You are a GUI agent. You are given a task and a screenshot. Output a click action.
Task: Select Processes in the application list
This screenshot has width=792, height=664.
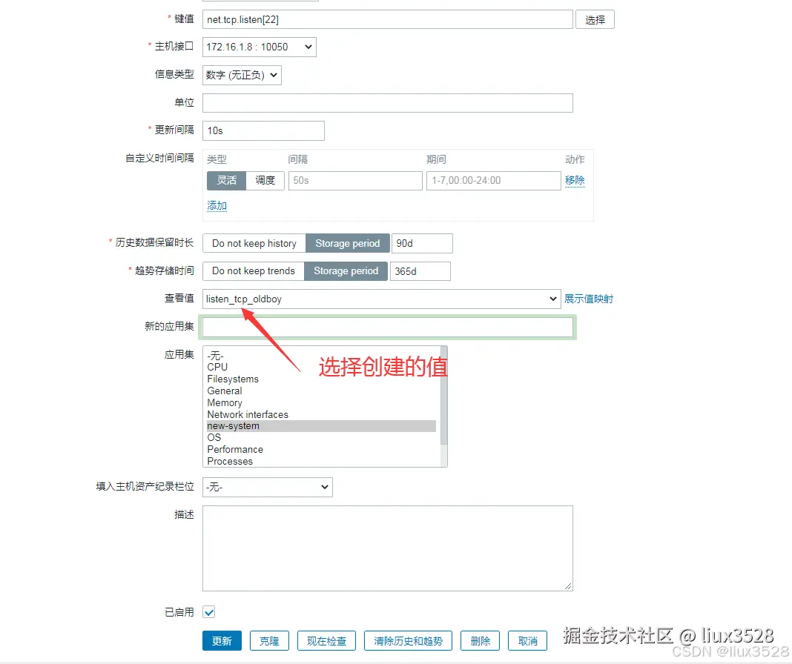coord(230,461)
